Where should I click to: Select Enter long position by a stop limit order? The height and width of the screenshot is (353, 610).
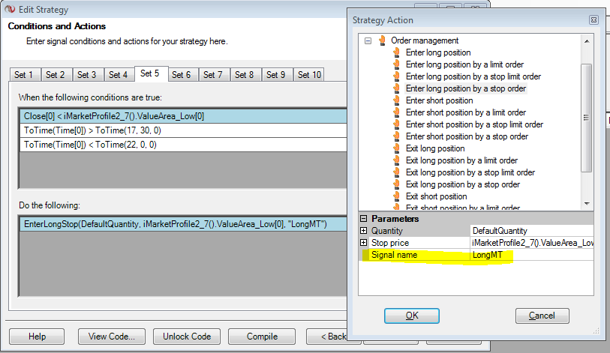[473, 76]
